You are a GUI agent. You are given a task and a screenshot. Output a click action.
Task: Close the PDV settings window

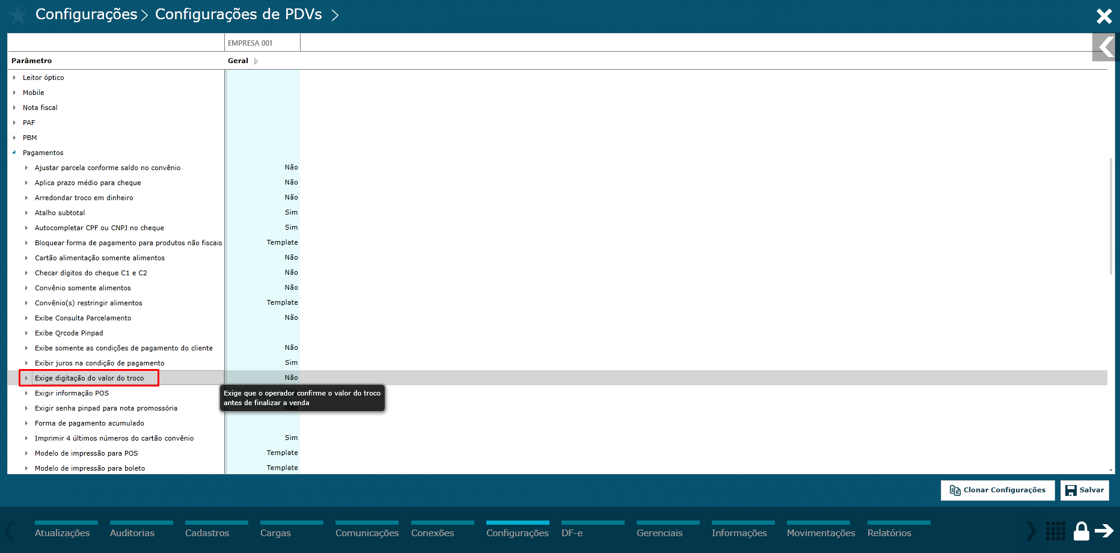(1104, 16)
